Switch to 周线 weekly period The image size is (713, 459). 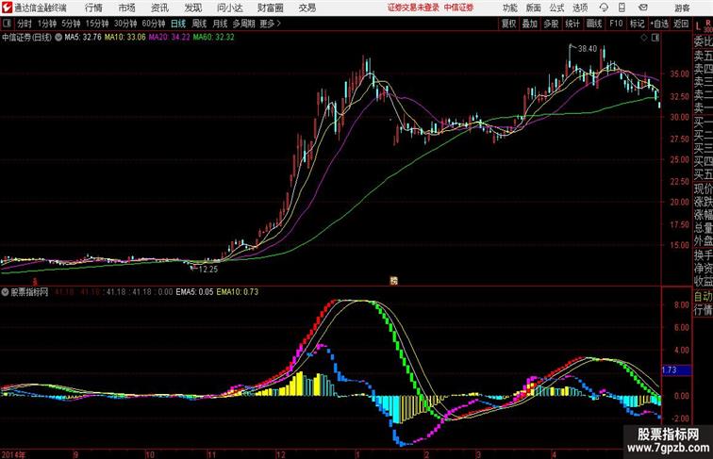[199, 24]
